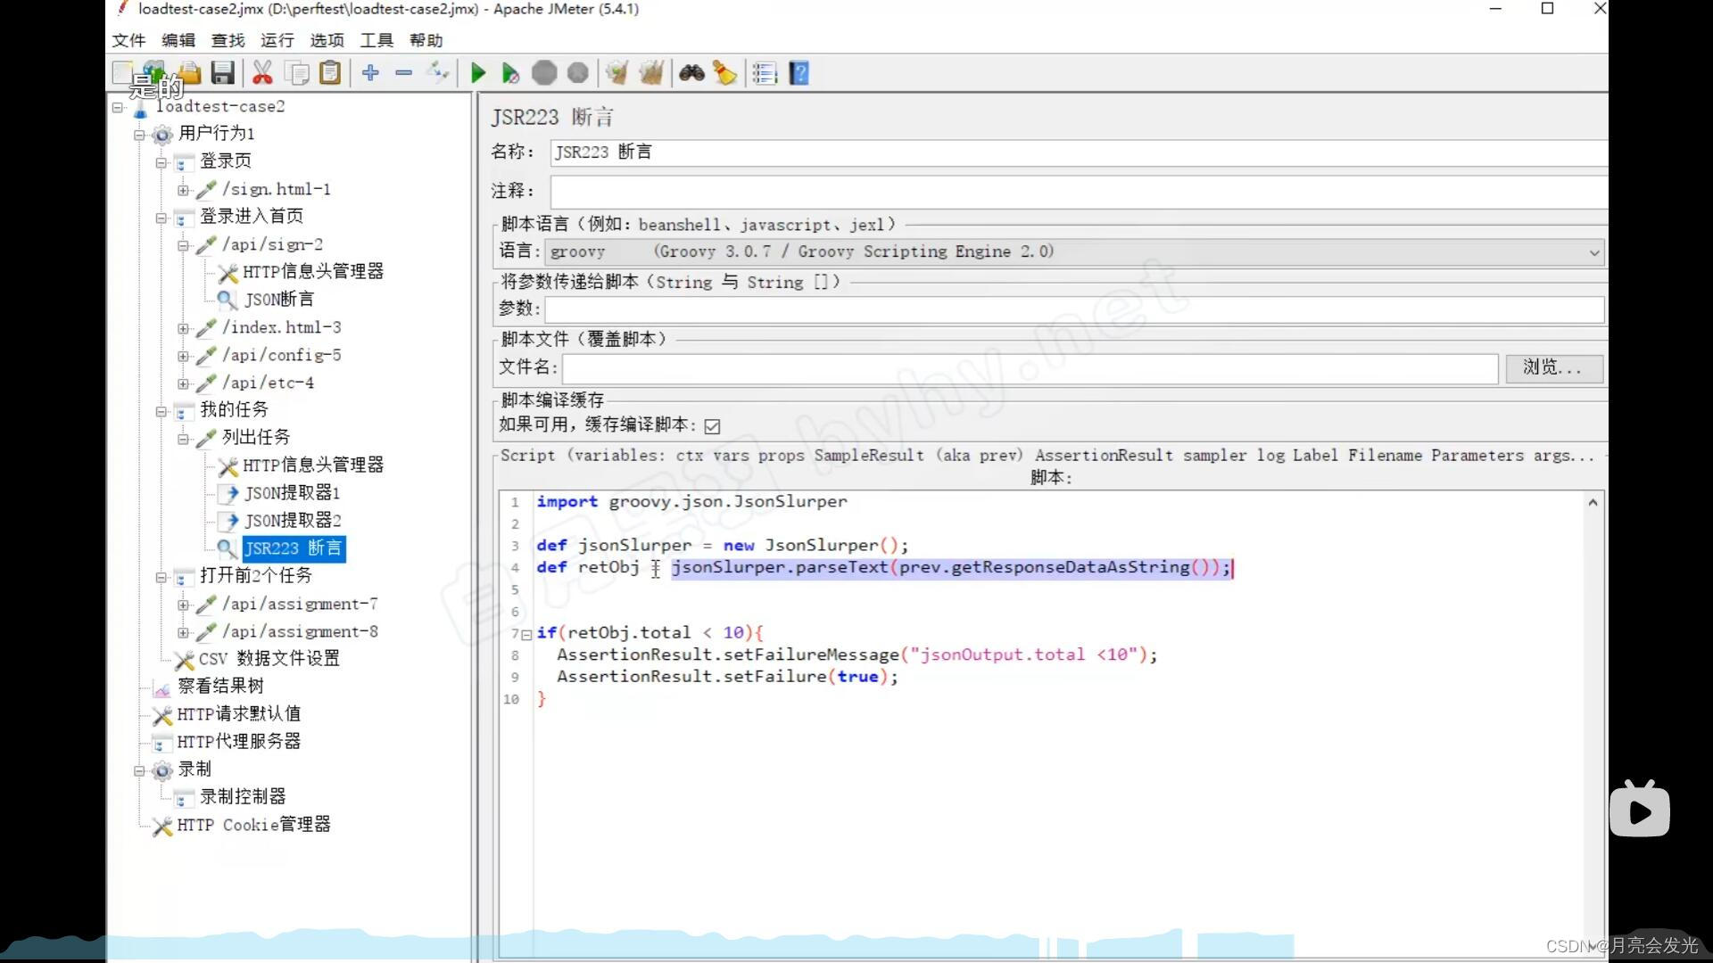Start the test with green play icon

(x=478, y=73)
